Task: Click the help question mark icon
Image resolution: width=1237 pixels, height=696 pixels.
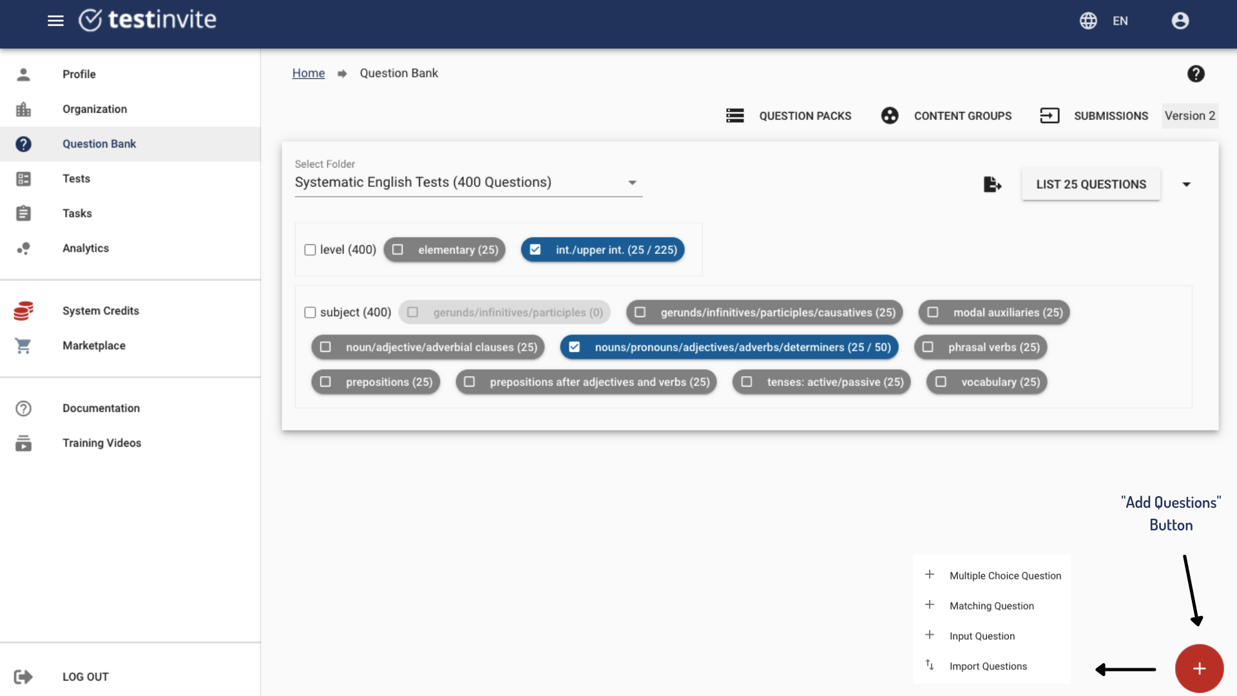Action: click(x=1196, y=74)
